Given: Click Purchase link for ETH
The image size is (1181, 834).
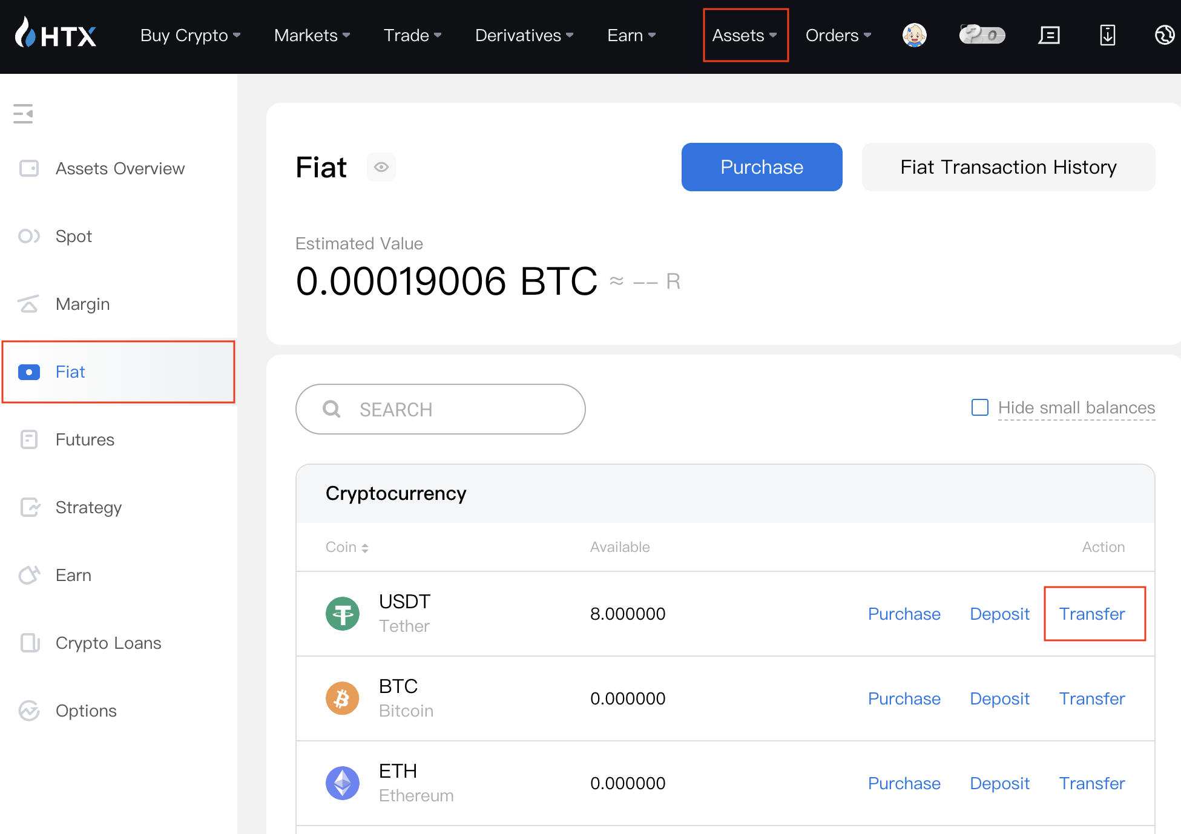Looking at the screenshot, I should (x=904, y=783).
